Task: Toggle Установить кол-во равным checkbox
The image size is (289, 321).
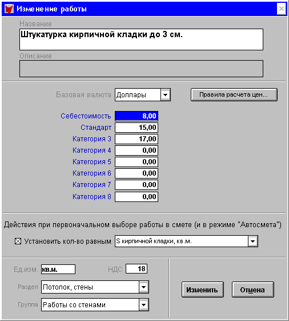Action: [x=18, y=241]
